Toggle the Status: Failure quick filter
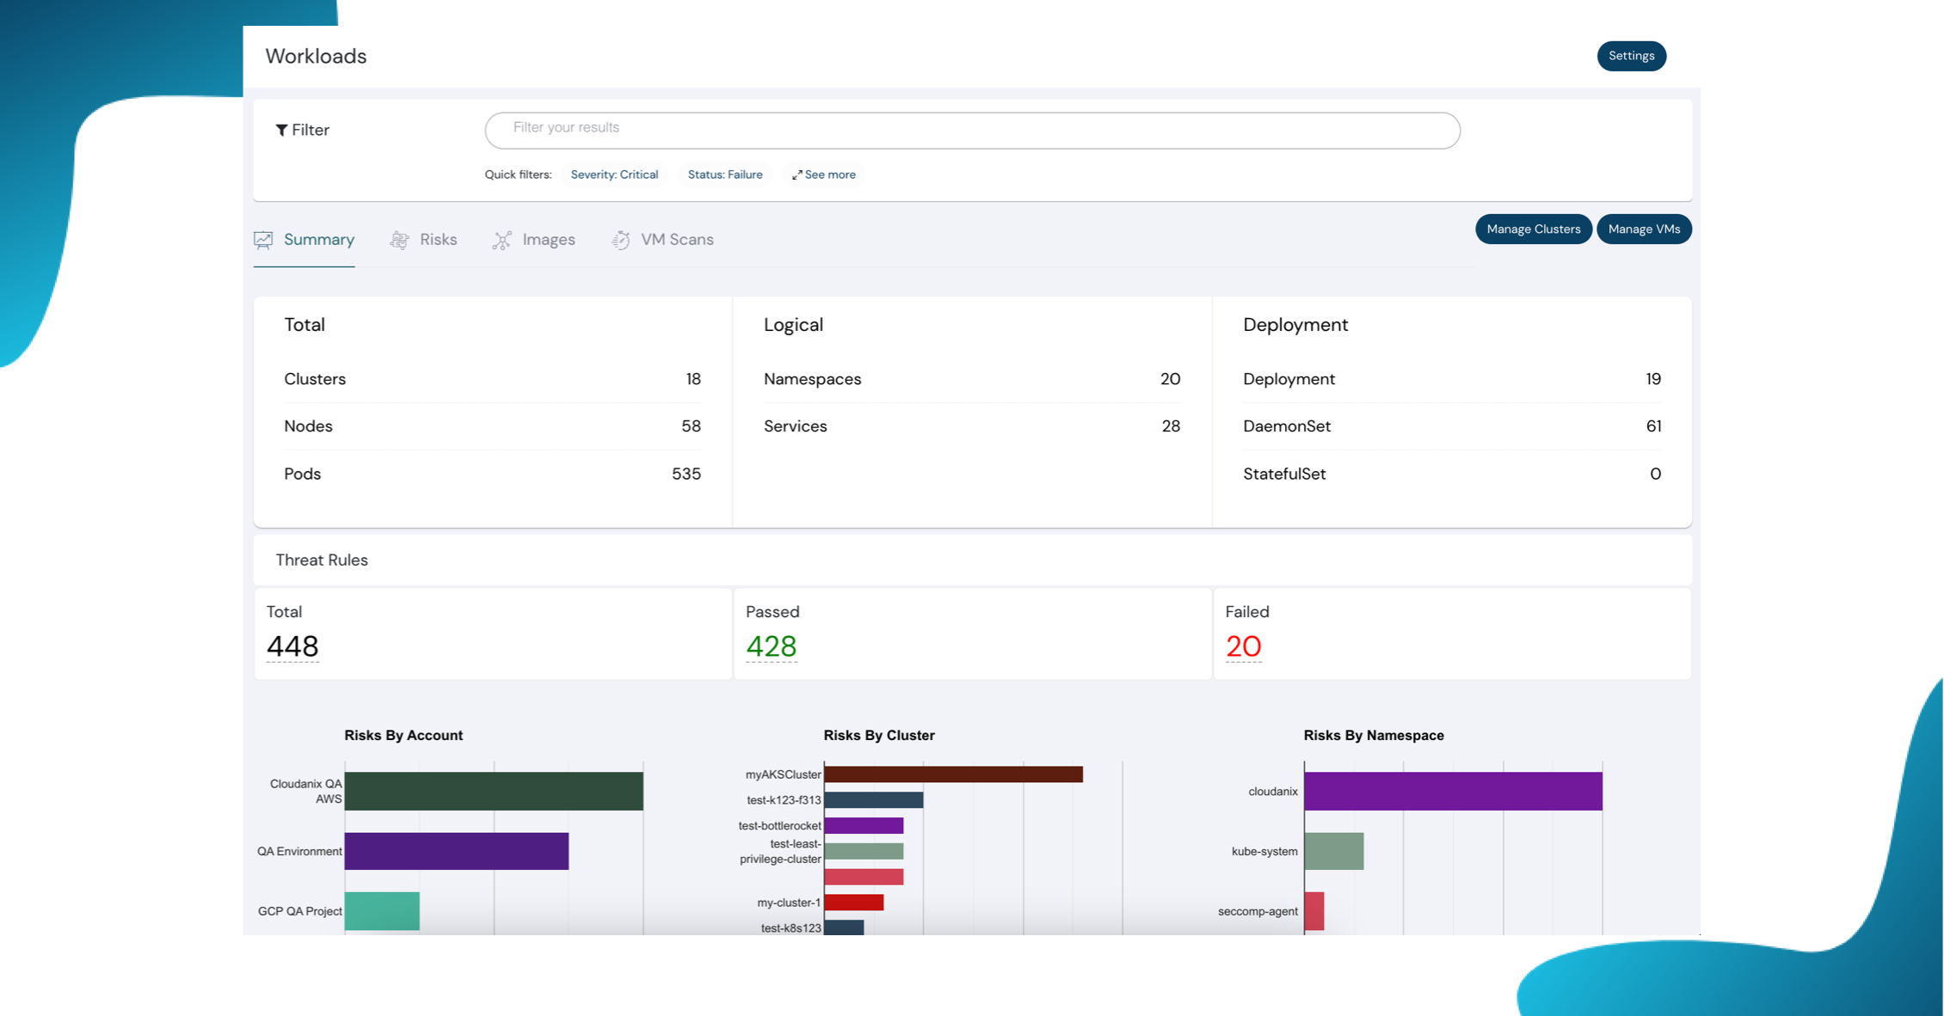Image resolution: width=1944 pixels, height=1016 pixels. click(724, 174)
